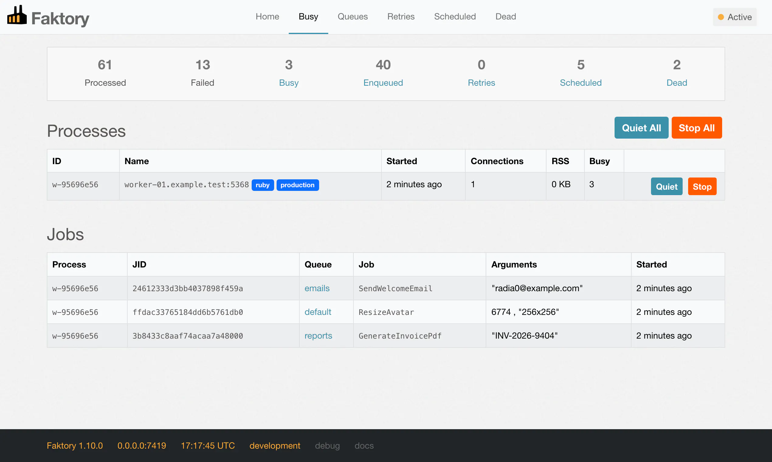Viewport: 772px width, 462px height.
Task: Click the Scheduled stat link showing 5
Action: [x=581, y=83]
